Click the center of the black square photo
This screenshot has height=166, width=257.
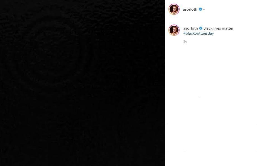coord(82,83)
